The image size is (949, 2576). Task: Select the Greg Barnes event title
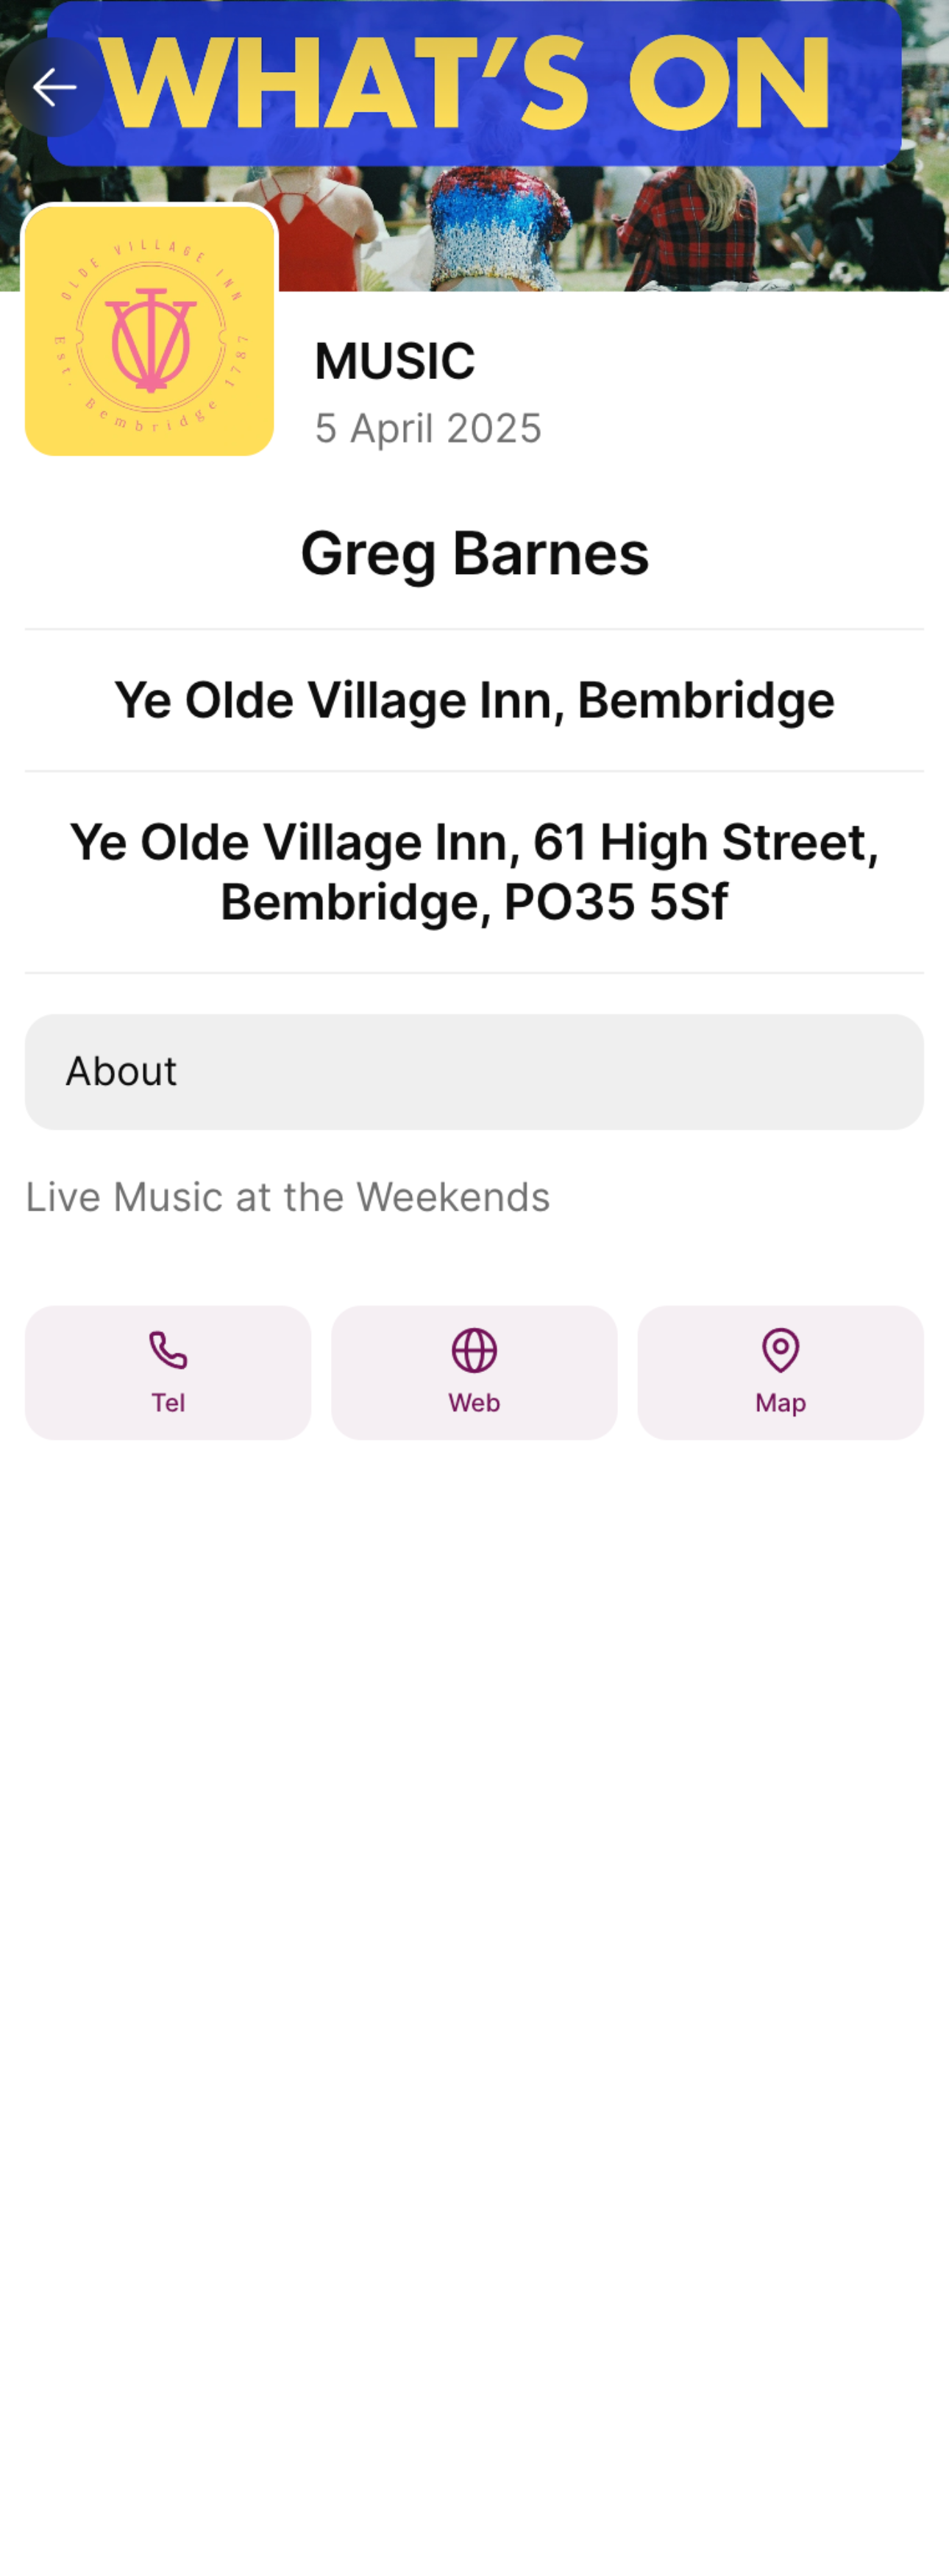click(x=474, y=553)
